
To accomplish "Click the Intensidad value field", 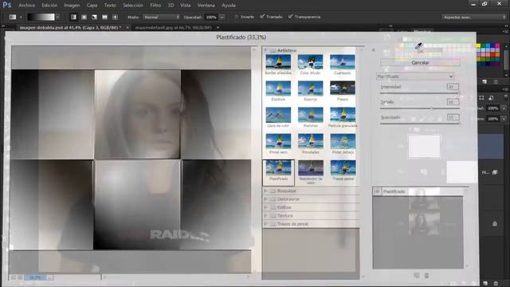I will [x=453, y=87].
